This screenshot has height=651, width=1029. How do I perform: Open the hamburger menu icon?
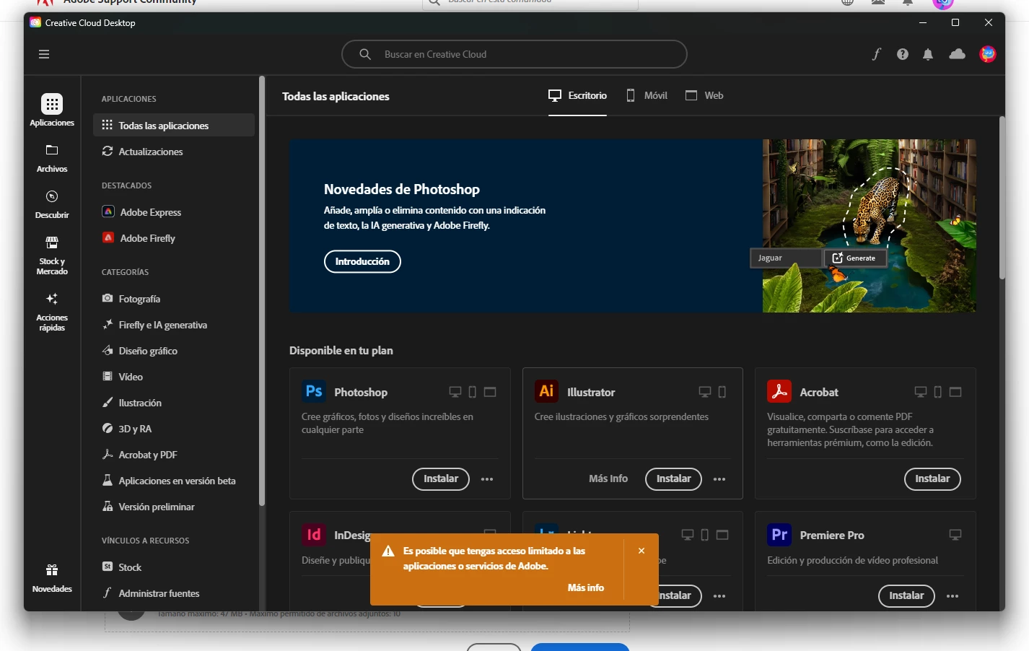(x=44, y=54)
